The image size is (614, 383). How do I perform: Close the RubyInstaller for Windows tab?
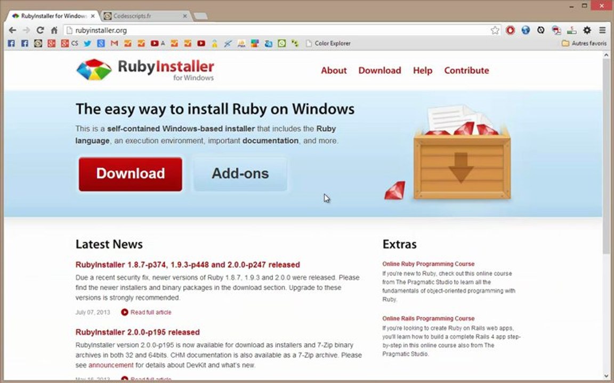click(x=93, y=16)
